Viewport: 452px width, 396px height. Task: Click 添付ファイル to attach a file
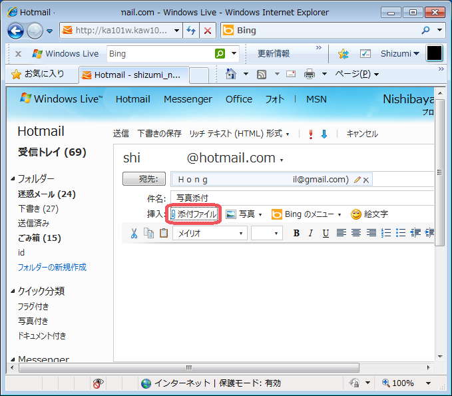(194, 214)
